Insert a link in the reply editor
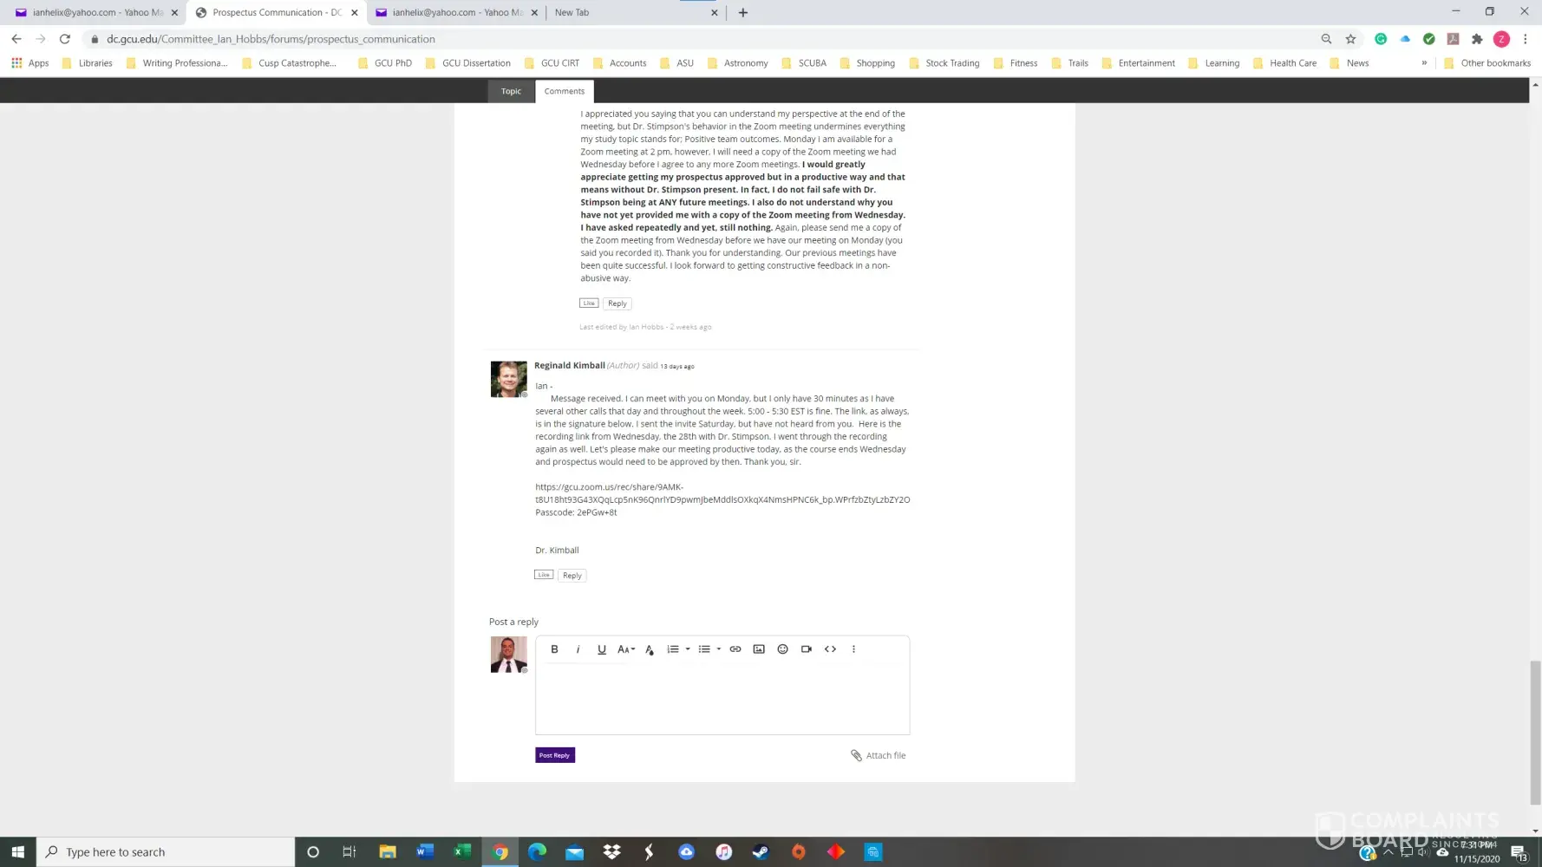 (x=735, y=649)
